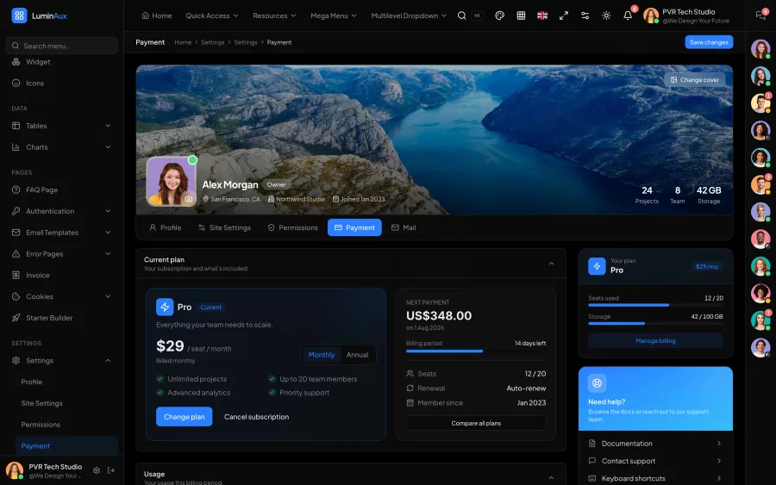Click the LuminAux logo icon

pos(19,16)
